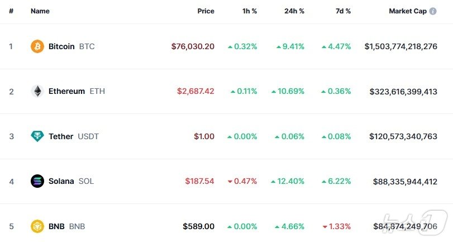The image size is (453, 242).
Task: Click Solana's red 1h down arrow
Action: [230, 181]
